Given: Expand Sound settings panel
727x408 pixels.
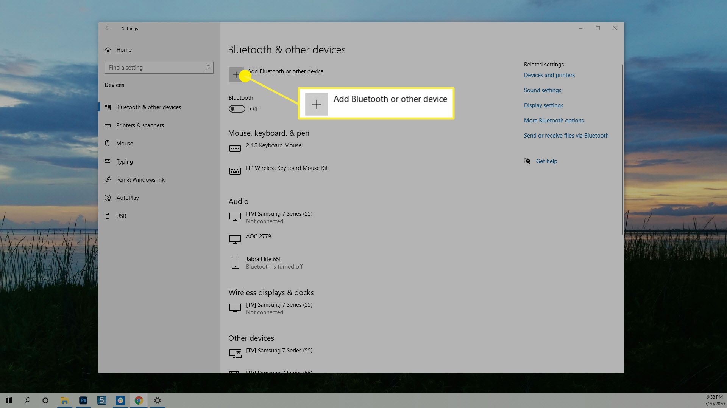Looking at the screenshot, I should point(542,90).
